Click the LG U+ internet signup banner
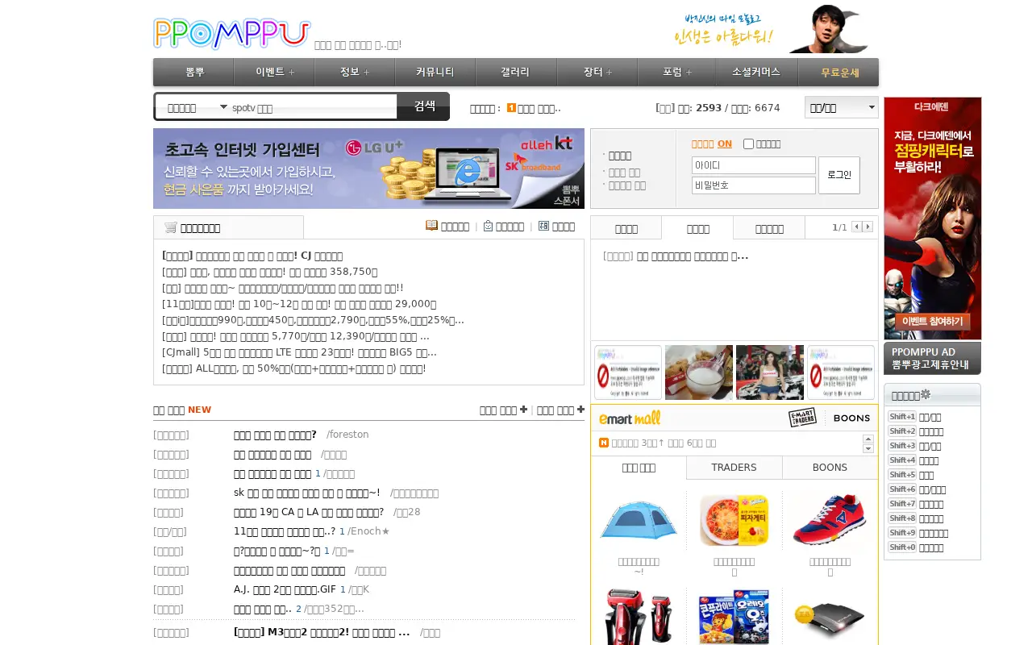This screenshot has width=1032, height=645. pos(368,169)
